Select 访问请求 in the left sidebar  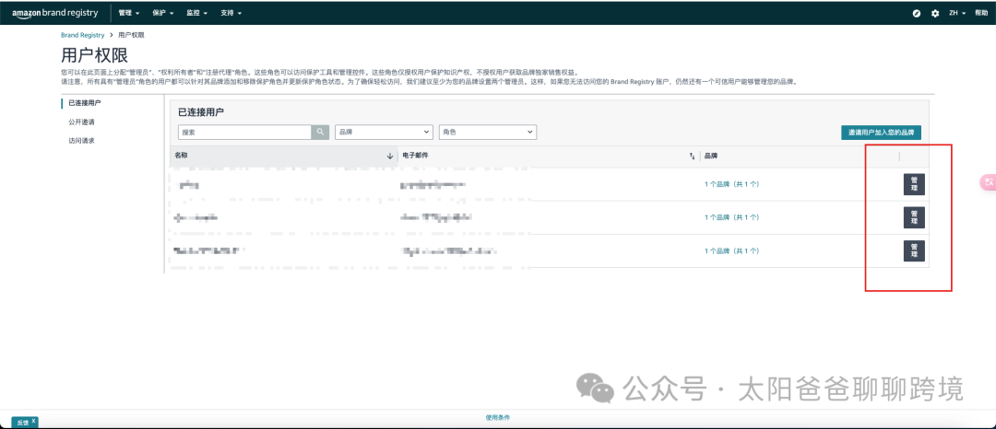click(x=81, y=141)
